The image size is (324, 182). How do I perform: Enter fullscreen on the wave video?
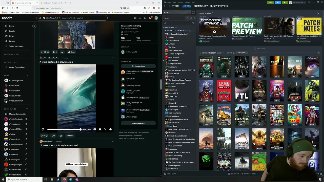(105, 129)
